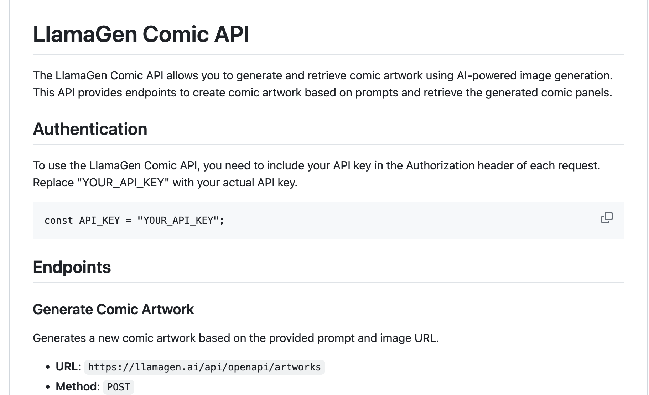649x395 pixels.
Task: Click the sentence beginning "To use the LlamaGen"
Action: [x=316, y=165]
